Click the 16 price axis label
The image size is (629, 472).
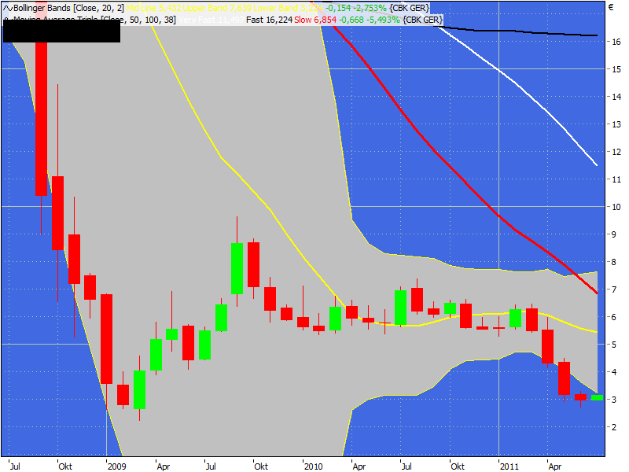point(616,42)
